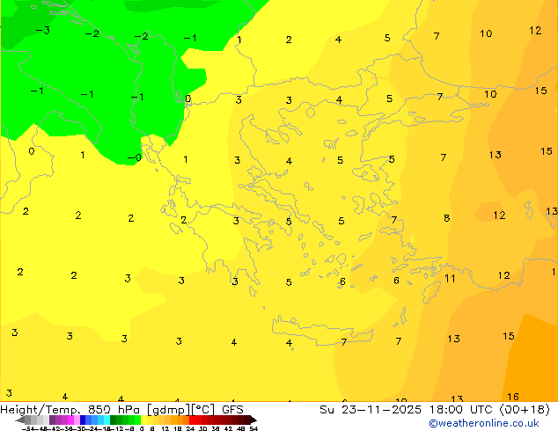This screenshot has width=558, height=431.
Task: Click the dark right arrow of the color scale
Action: (253, 420)
